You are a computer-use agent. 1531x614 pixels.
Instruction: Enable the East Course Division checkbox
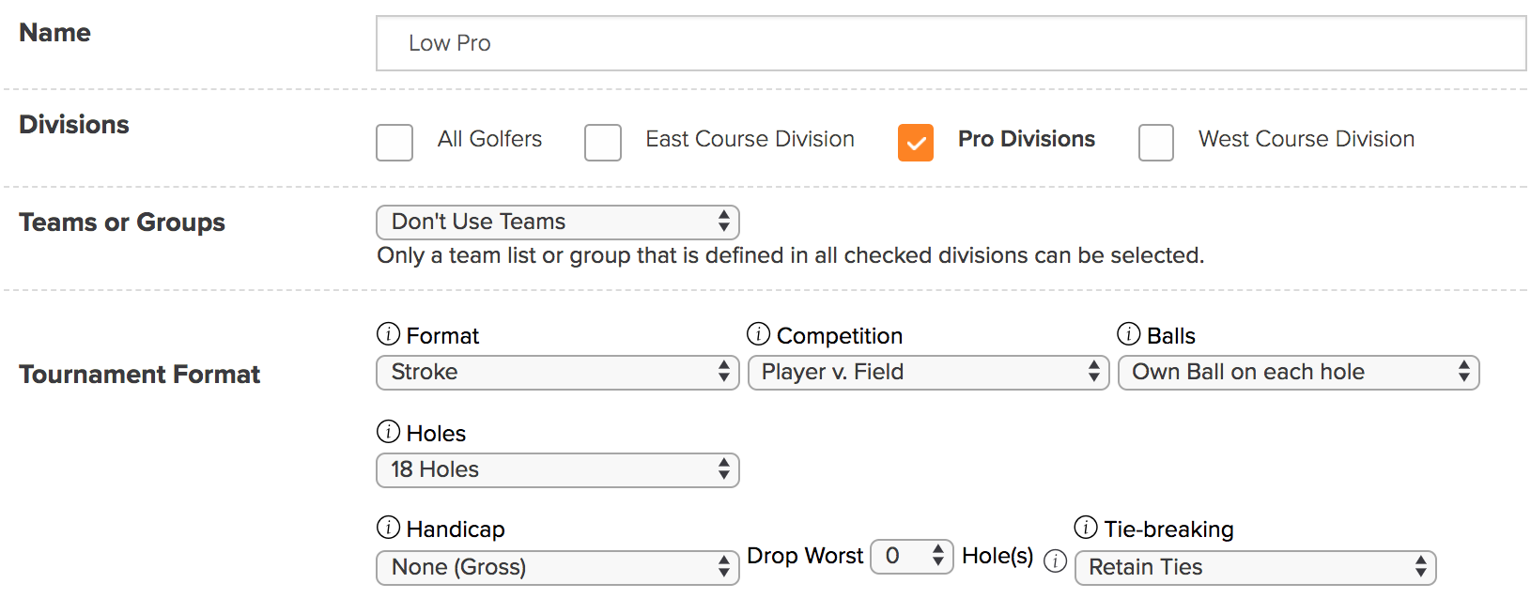603,143
